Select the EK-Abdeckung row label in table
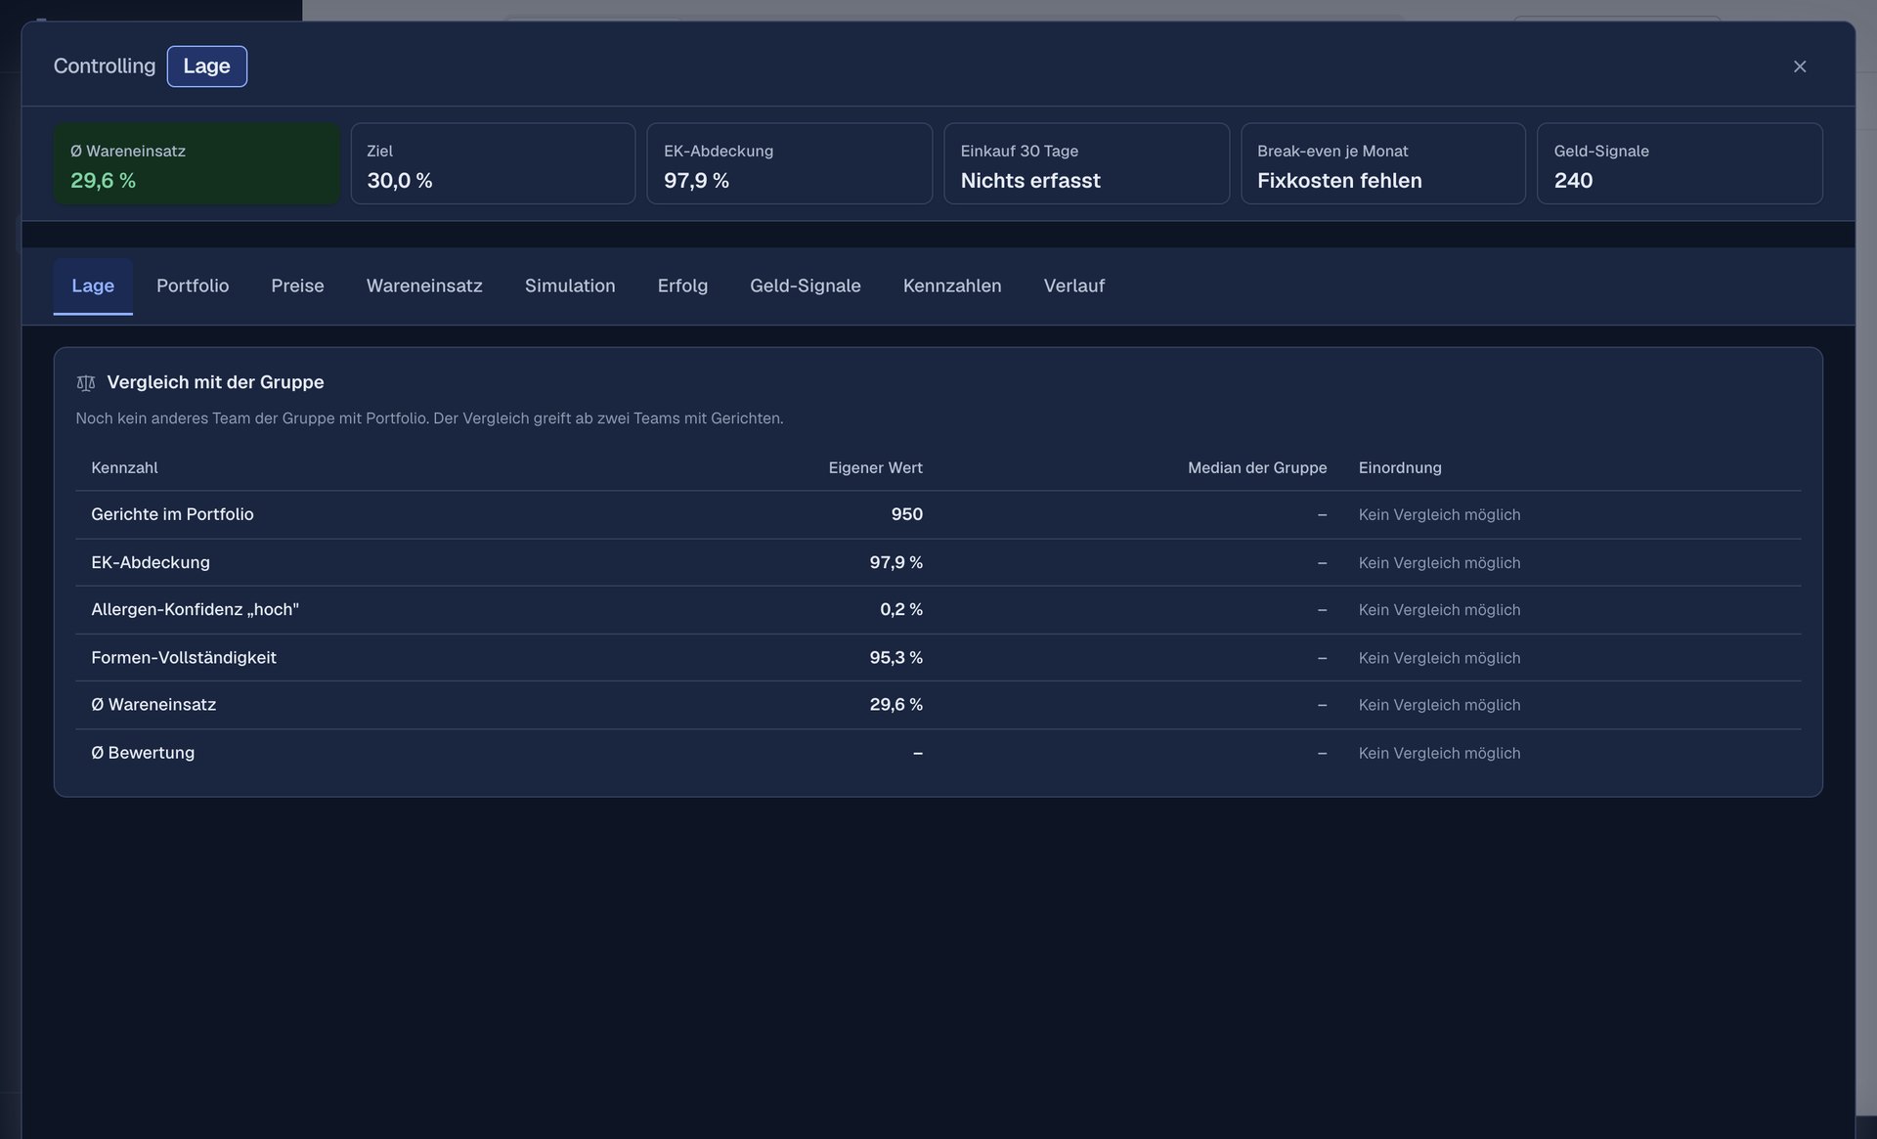This screenshot has height=1139, width=1877. click(151, 562)
